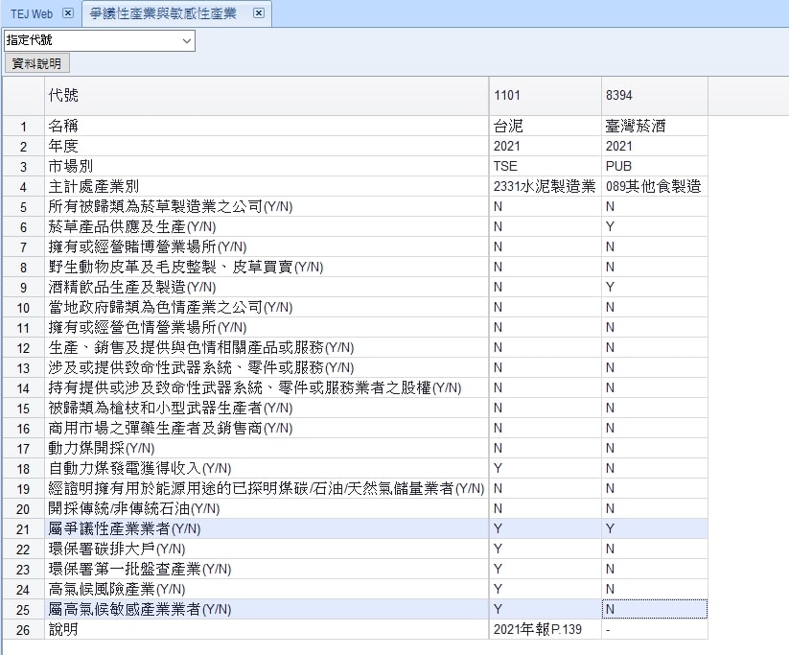789x655 pixels.
Task: Click the 名稱 row label cell
Action: pyautogui.click(x=266, y=126)
